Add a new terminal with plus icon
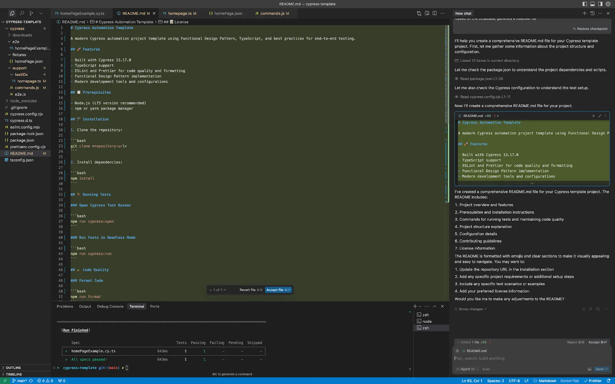615x384 pixels. tap(415, 306)
